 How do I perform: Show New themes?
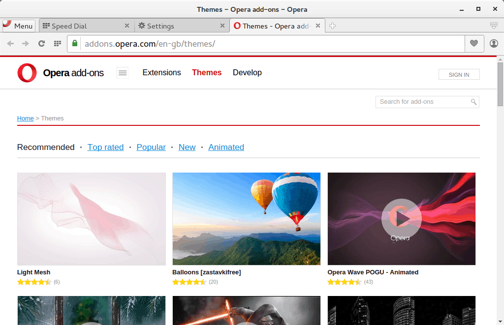(x=187, y=147)
